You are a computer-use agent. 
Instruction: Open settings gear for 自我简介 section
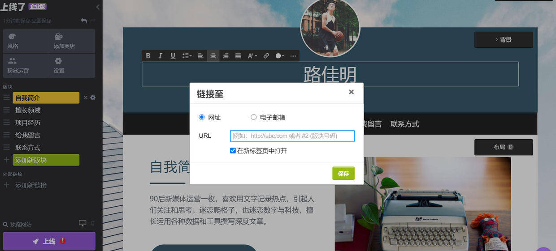(93, 98)
